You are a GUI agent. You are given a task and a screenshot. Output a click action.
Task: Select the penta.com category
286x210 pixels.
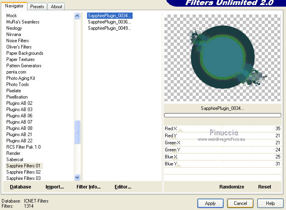16,72
